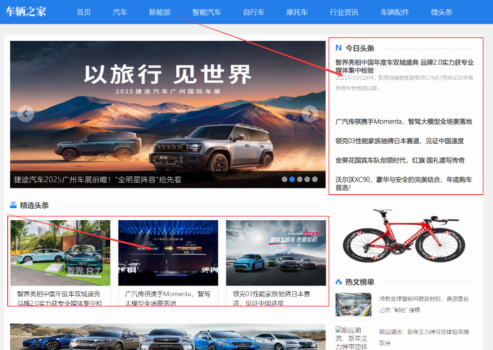This screenshot has width=493, height=350.
Task: Select the first carousel indicator dot
Action: 285,179
